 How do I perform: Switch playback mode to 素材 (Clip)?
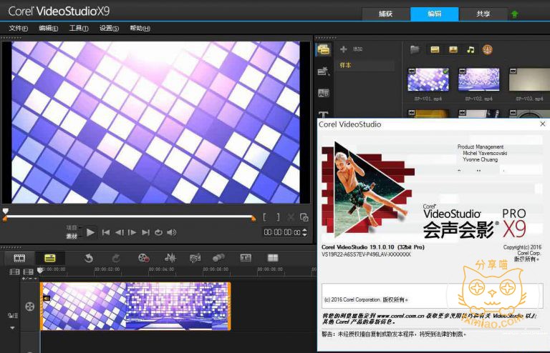[71, 236]
